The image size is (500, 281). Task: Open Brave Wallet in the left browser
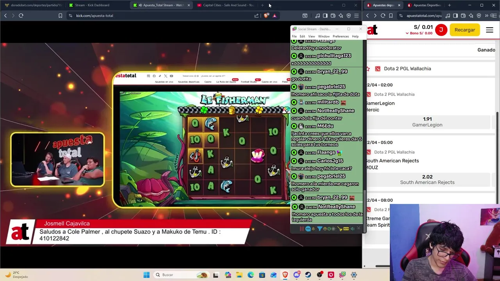coord(333,16)
